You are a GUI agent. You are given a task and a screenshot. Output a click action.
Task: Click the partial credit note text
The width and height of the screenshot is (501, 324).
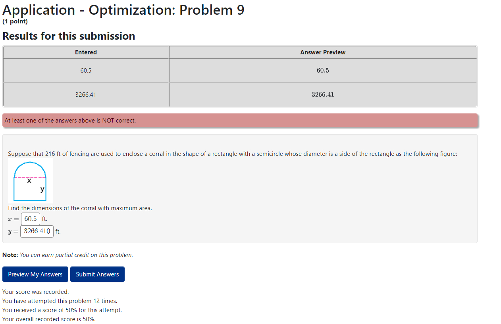pos(67,255)
